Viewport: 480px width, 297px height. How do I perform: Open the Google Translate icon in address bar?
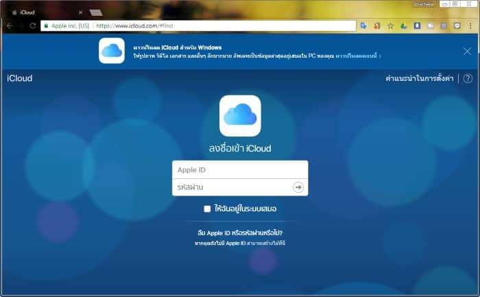364,25
